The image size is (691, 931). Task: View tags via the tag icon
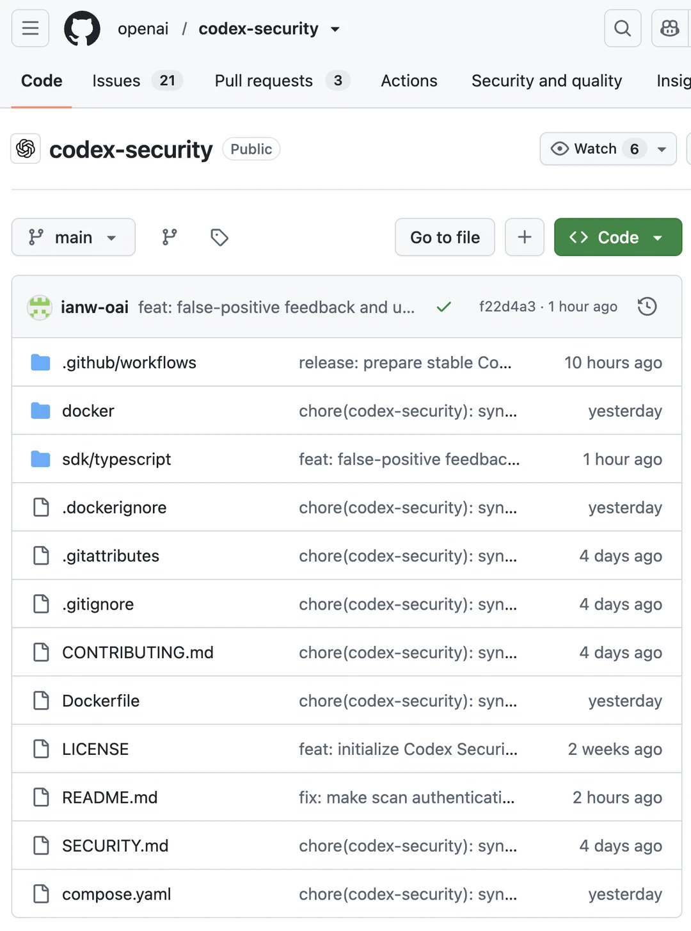coord(219,238)
